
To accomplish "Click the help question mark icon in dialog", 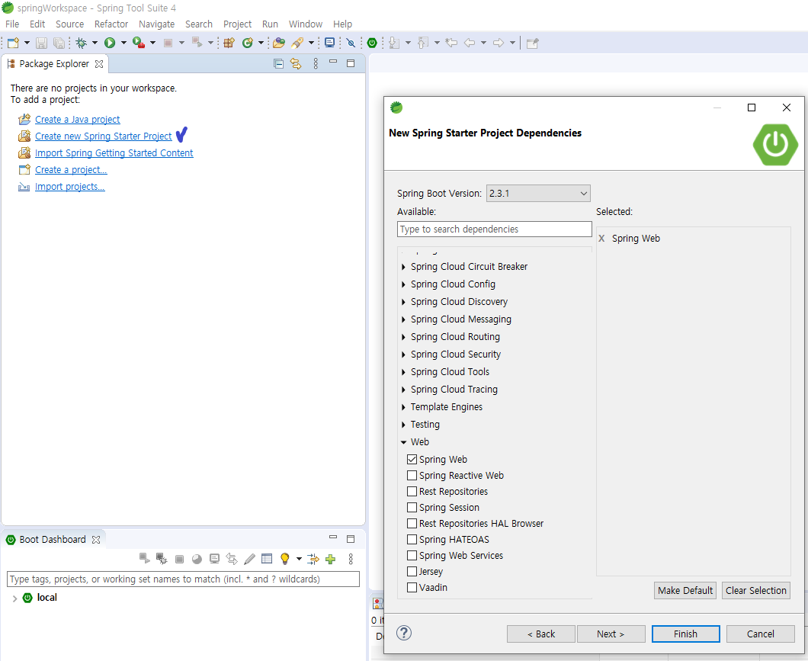I will 404,634.
